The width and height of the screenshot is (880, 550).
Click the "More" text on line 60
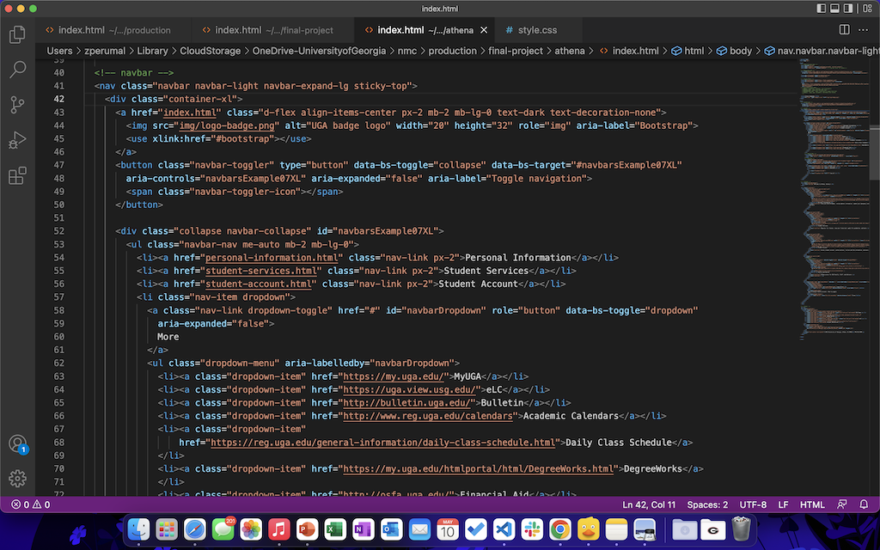(x=168, y=337)
